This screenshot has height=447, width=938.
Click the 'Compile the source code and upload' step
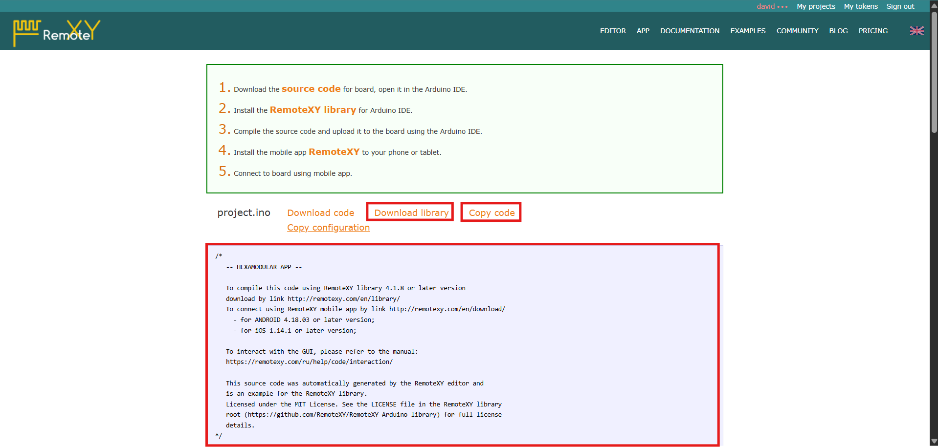[x=358, y=131]
